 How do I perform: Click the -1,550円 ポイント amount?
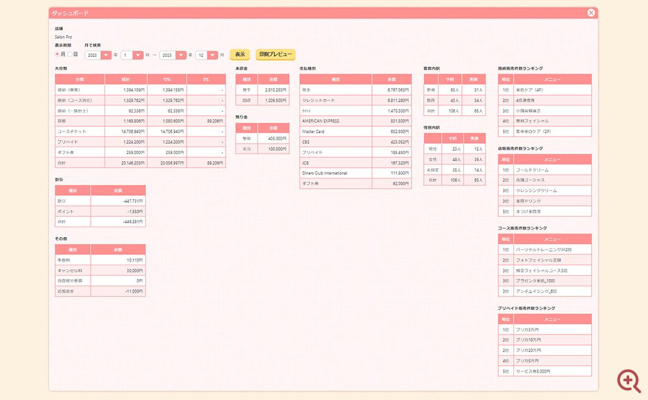(135, 212)
